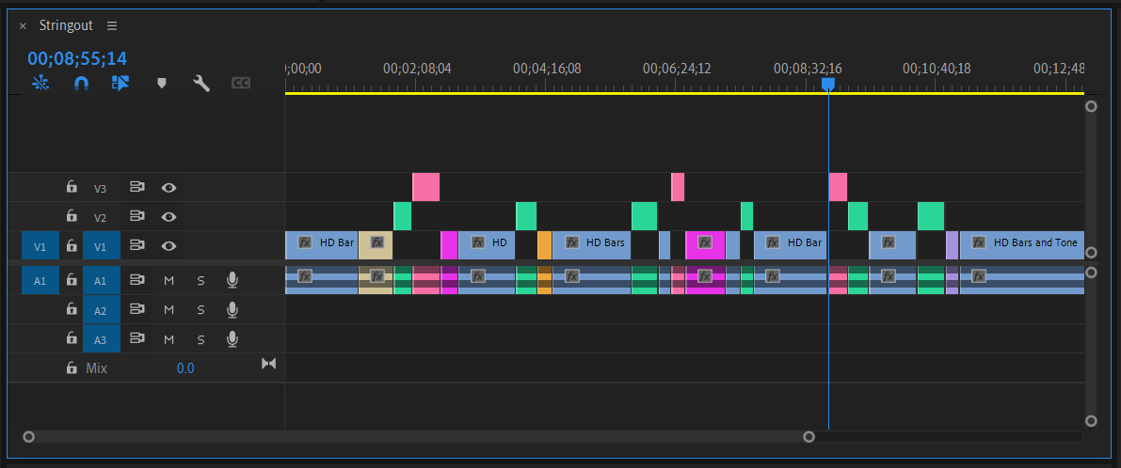Toggle insert sequences as nests button
This screenshot has width=1121, height=468.
tap(40, 84)
